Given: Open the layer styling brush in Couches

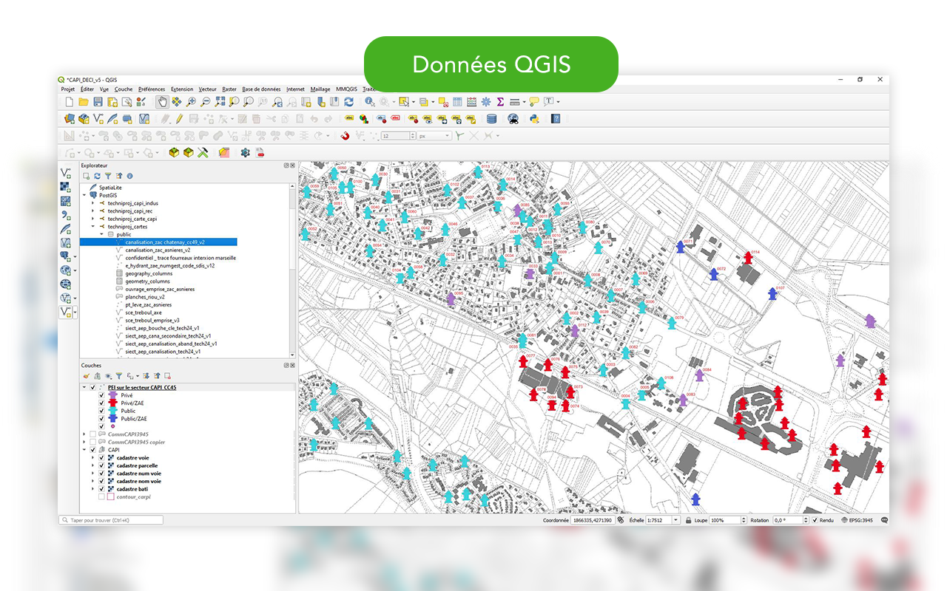Looking at the screenshot, I should click(87, 376).
